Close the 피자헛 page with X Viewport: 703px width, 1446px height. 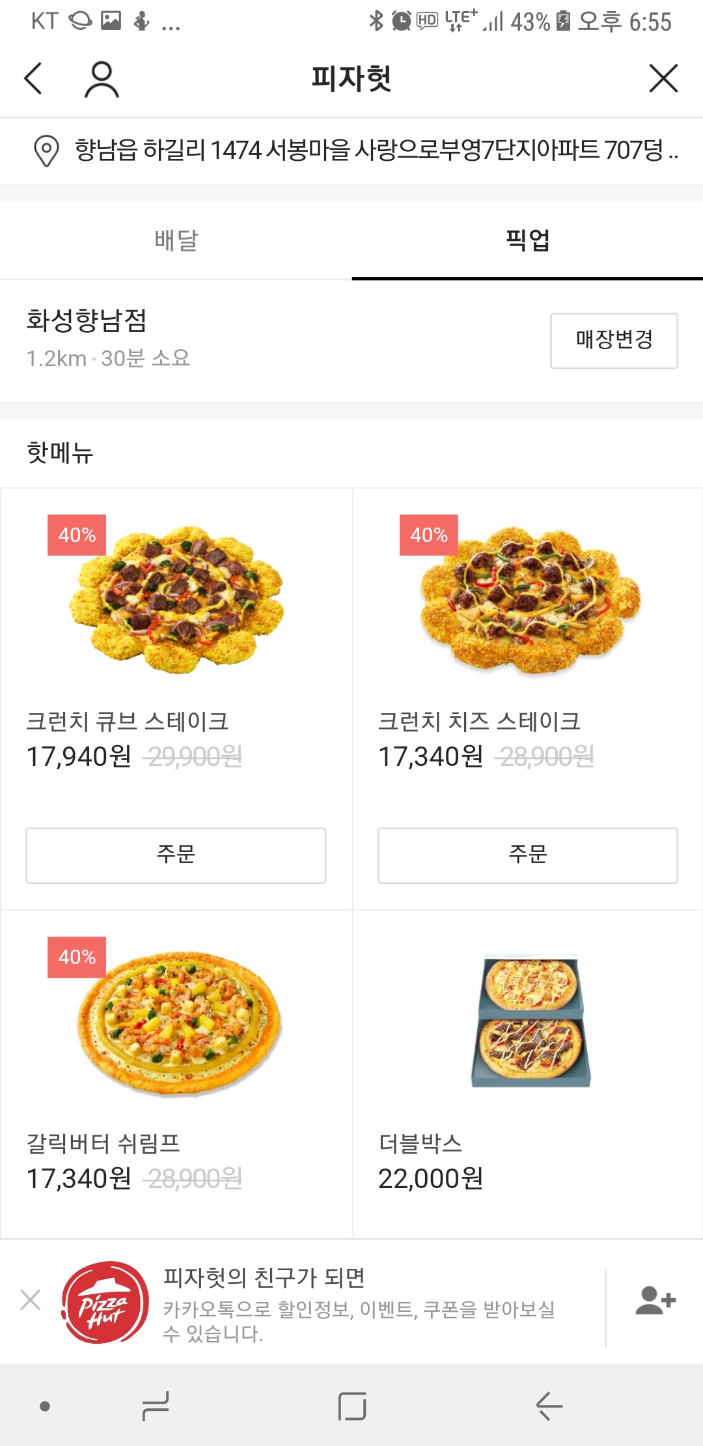click(663, 79)
